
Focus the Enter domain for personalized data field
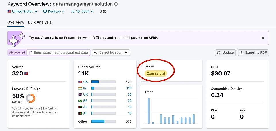tap(58, 52)
